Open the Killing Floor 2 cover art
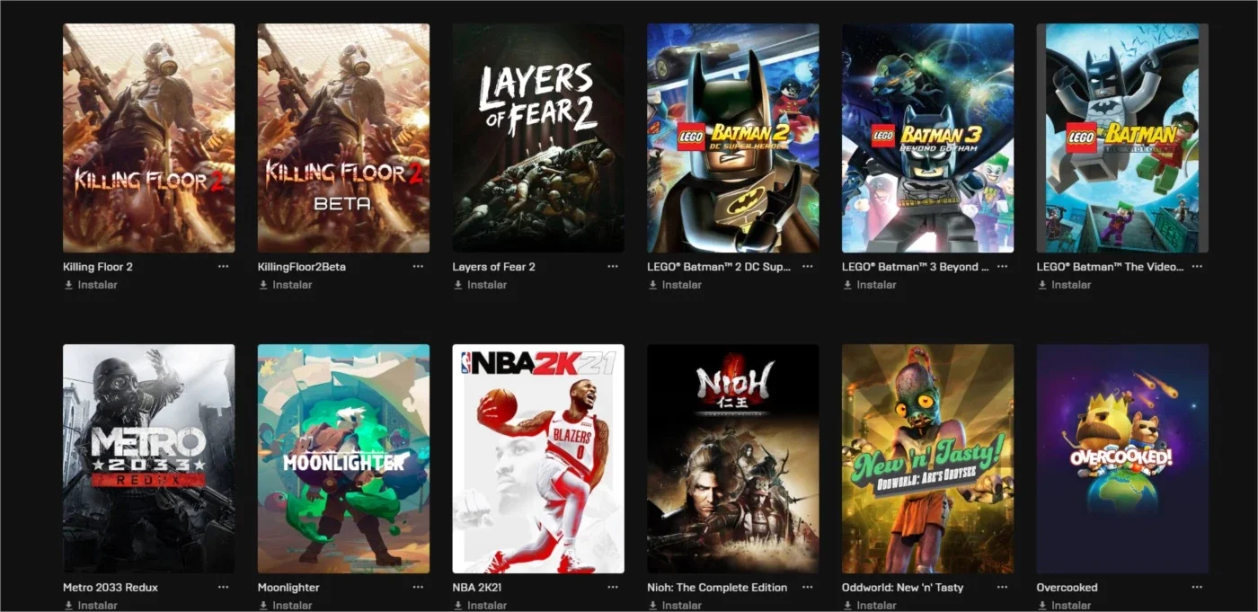Image resolution: width=1258 pixels, height=612 pixels. point(148,137)
